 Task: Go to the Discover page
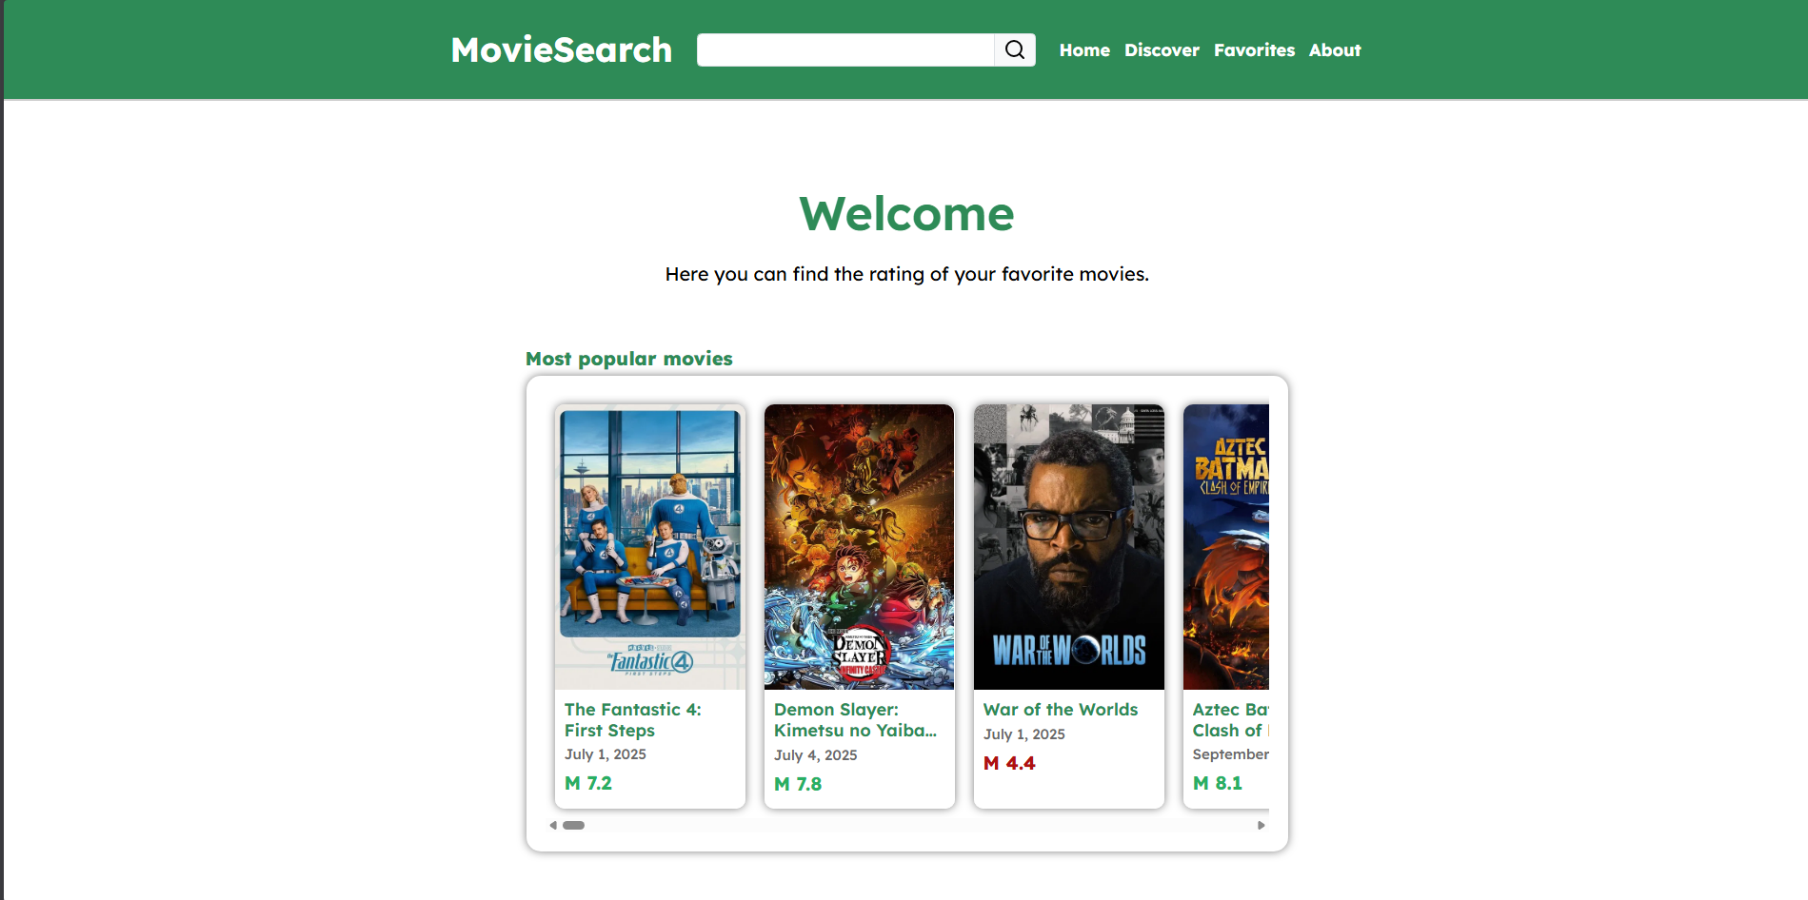[x=1162, y=50]
